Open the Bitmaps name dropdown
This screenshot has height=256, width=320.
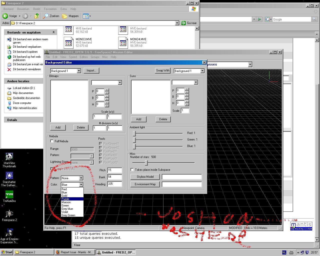pos(120,82)
